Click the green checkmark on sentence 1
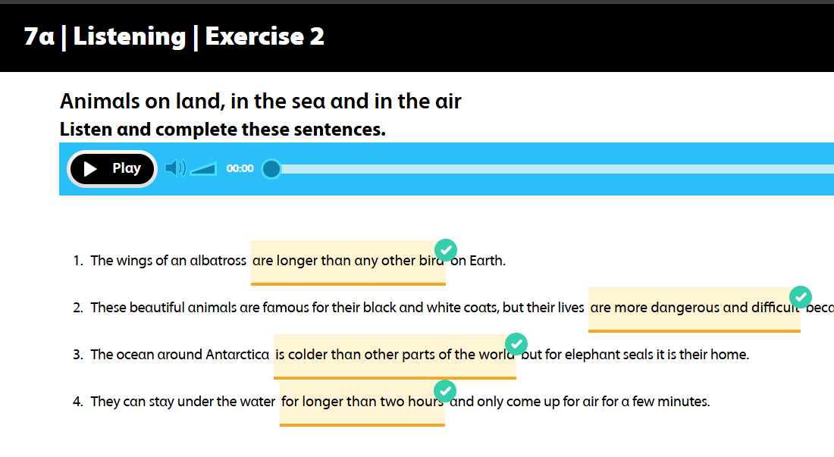Viewport: 834px width, 457px height. pos(446,249)
